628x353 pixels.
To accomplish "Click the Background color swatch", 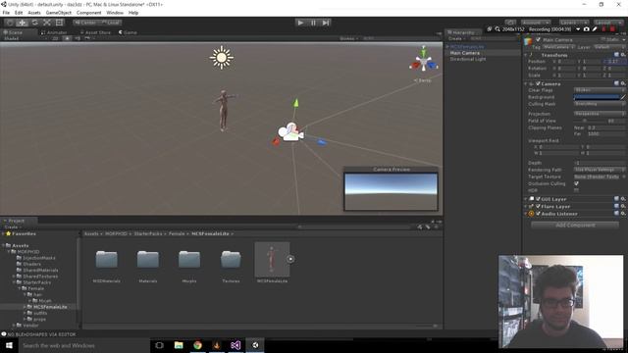I will click(x=597, y=97).
